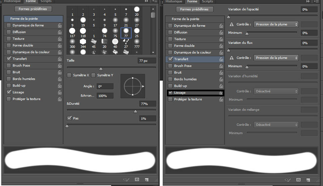Click lock icon next to Bruit in right panel
This screenshot has height=186, width=323.
coord(221,73)
